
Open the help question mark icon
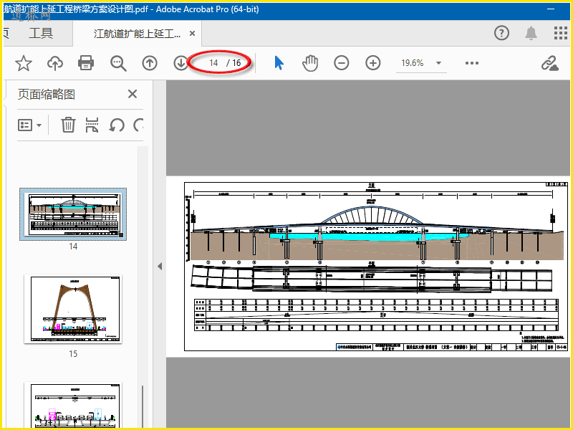501,33
